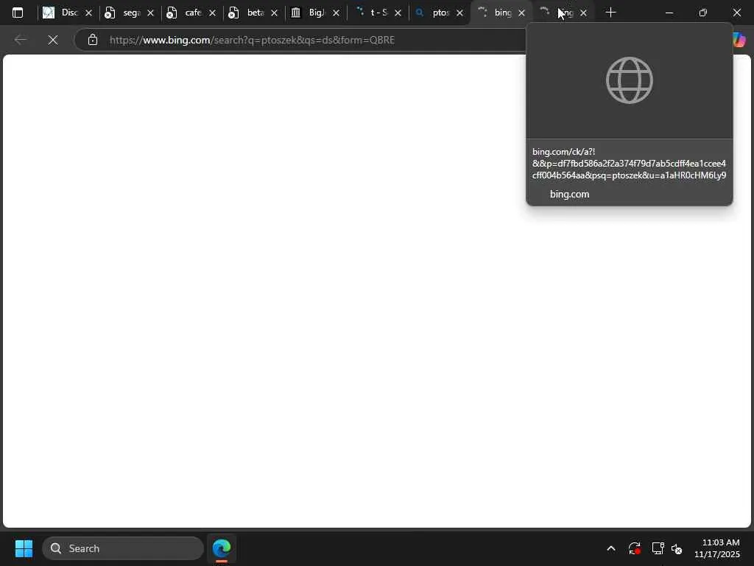Restore down the Edge window
Image resolution: width=754 pixels, height=566 pixels.
(703, 13)
